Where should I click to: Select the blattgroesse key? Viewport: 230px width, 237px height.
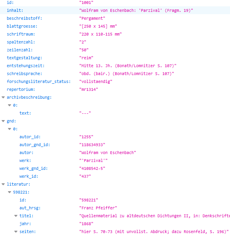coord(22,26)
